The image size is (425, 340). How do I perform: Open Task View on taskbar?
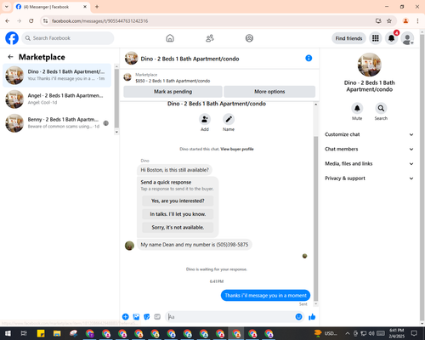tap(24, 333)
